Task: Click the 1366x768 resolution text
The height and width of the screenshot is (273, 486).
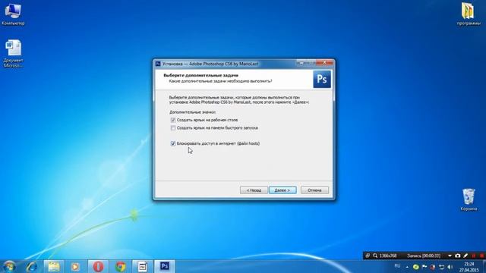Action: tap(388, 256)
